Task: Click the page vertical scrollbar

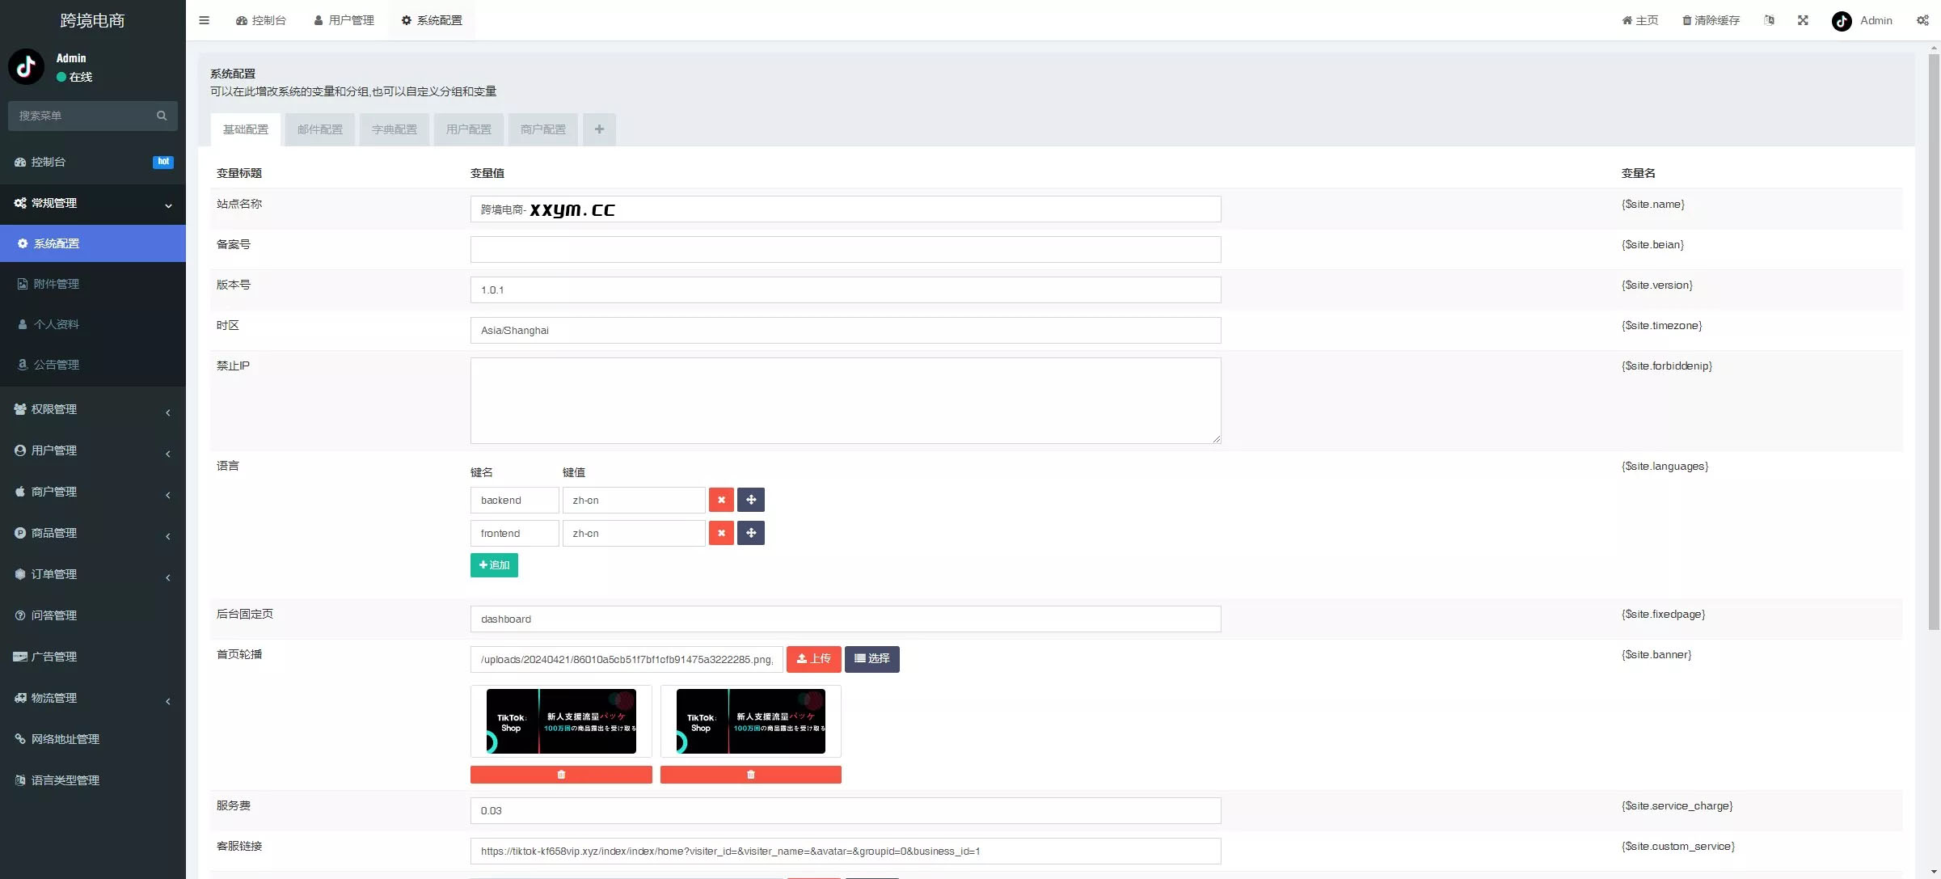Action: 1934,342
